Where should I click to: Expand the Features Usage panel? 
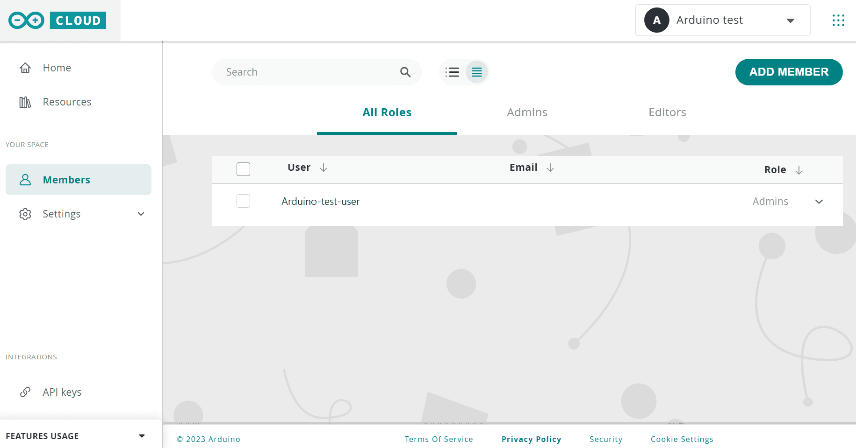[x=142, y=436]
